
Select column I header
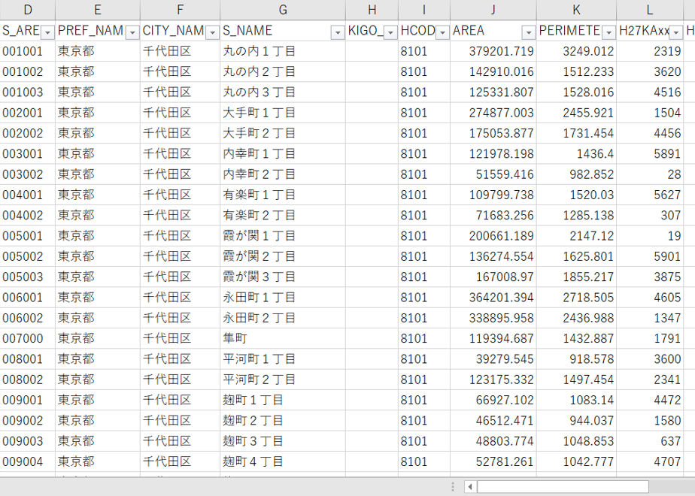(x=424, y=10)
